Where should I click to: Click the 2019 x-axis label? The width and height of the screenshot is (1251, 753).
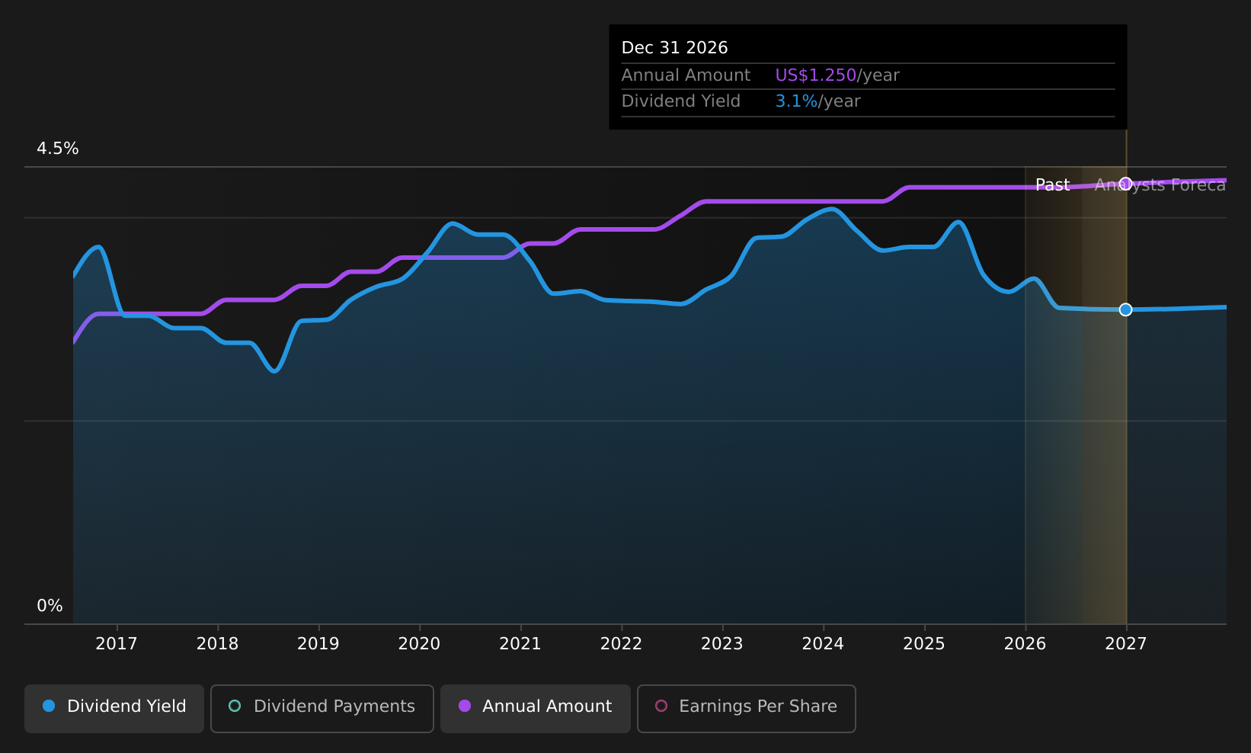(x=318, y=644)
